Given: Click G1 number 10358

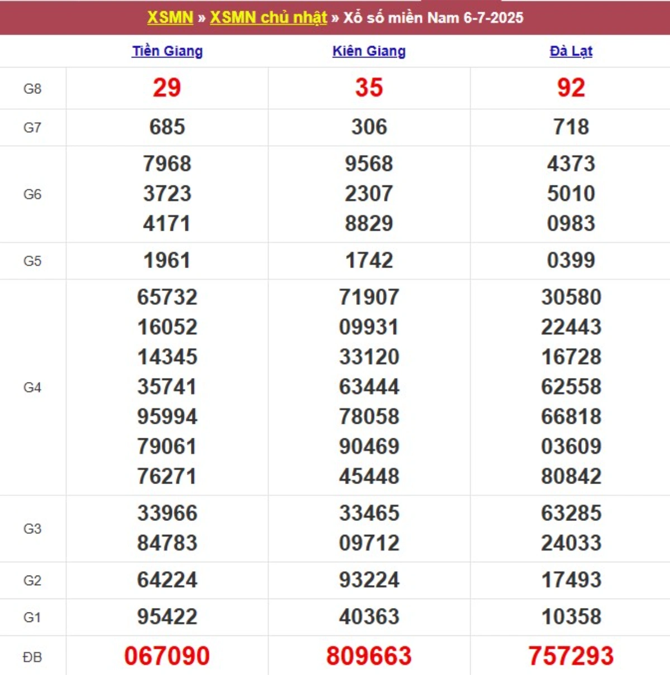Looking at the screenshot, I should [x=571, y=617].
